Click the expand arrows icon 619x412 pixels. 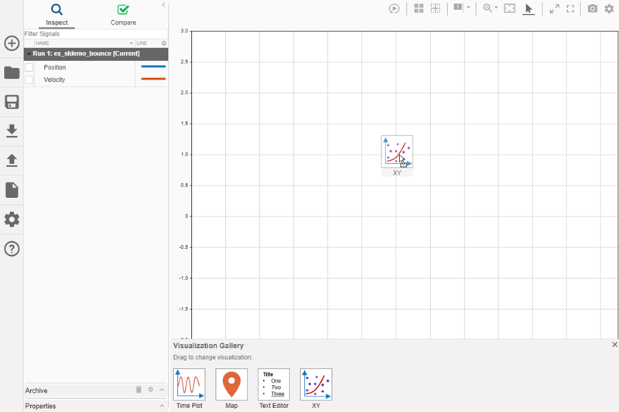pos(554,9)
